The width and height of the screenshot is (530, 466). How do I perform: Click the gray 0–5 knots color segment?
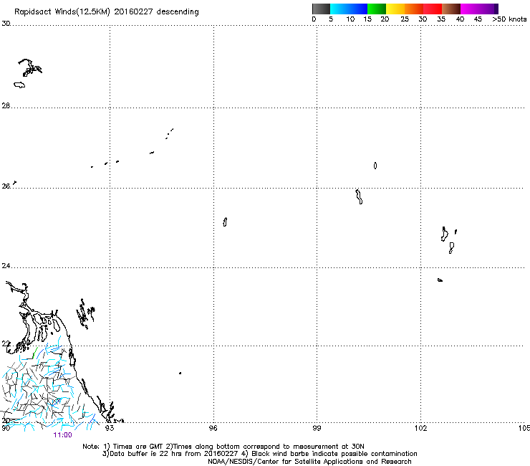click(321, 9)
